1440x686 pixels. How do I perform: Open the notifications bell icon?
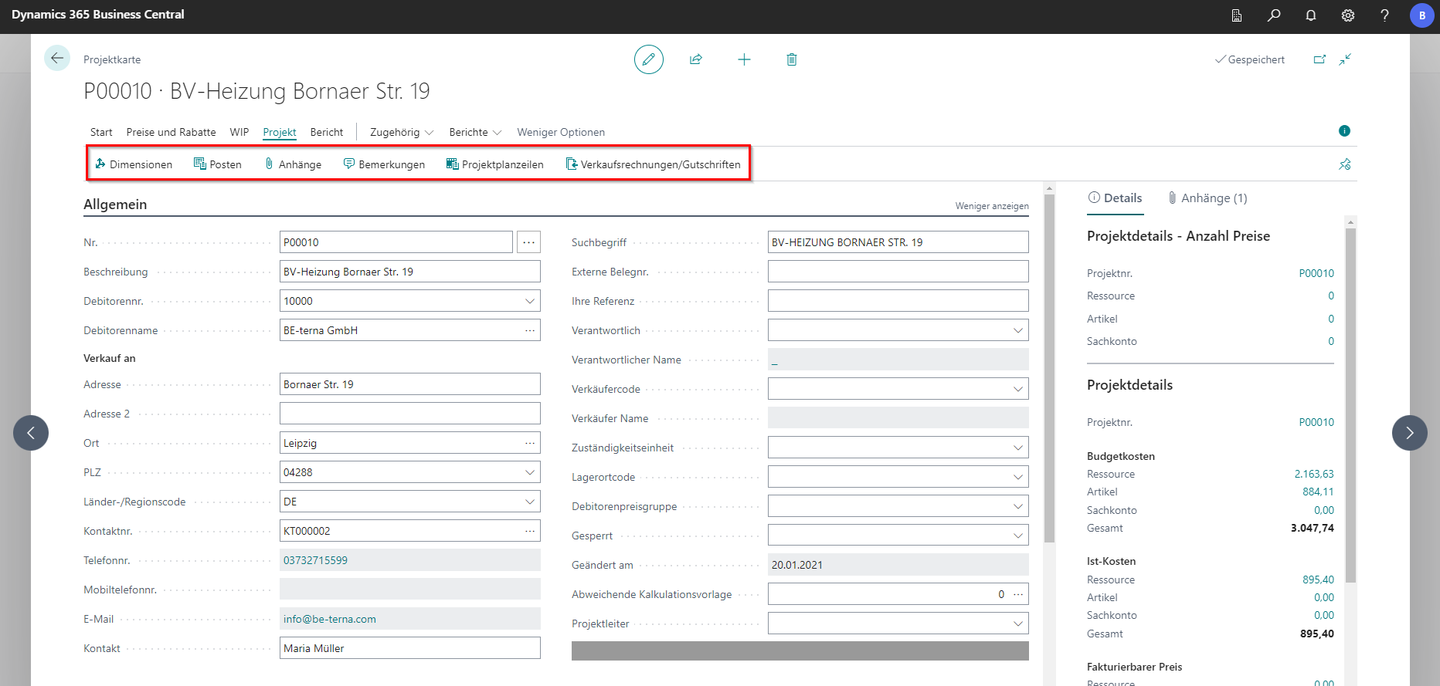click(x=1311, y=15)
